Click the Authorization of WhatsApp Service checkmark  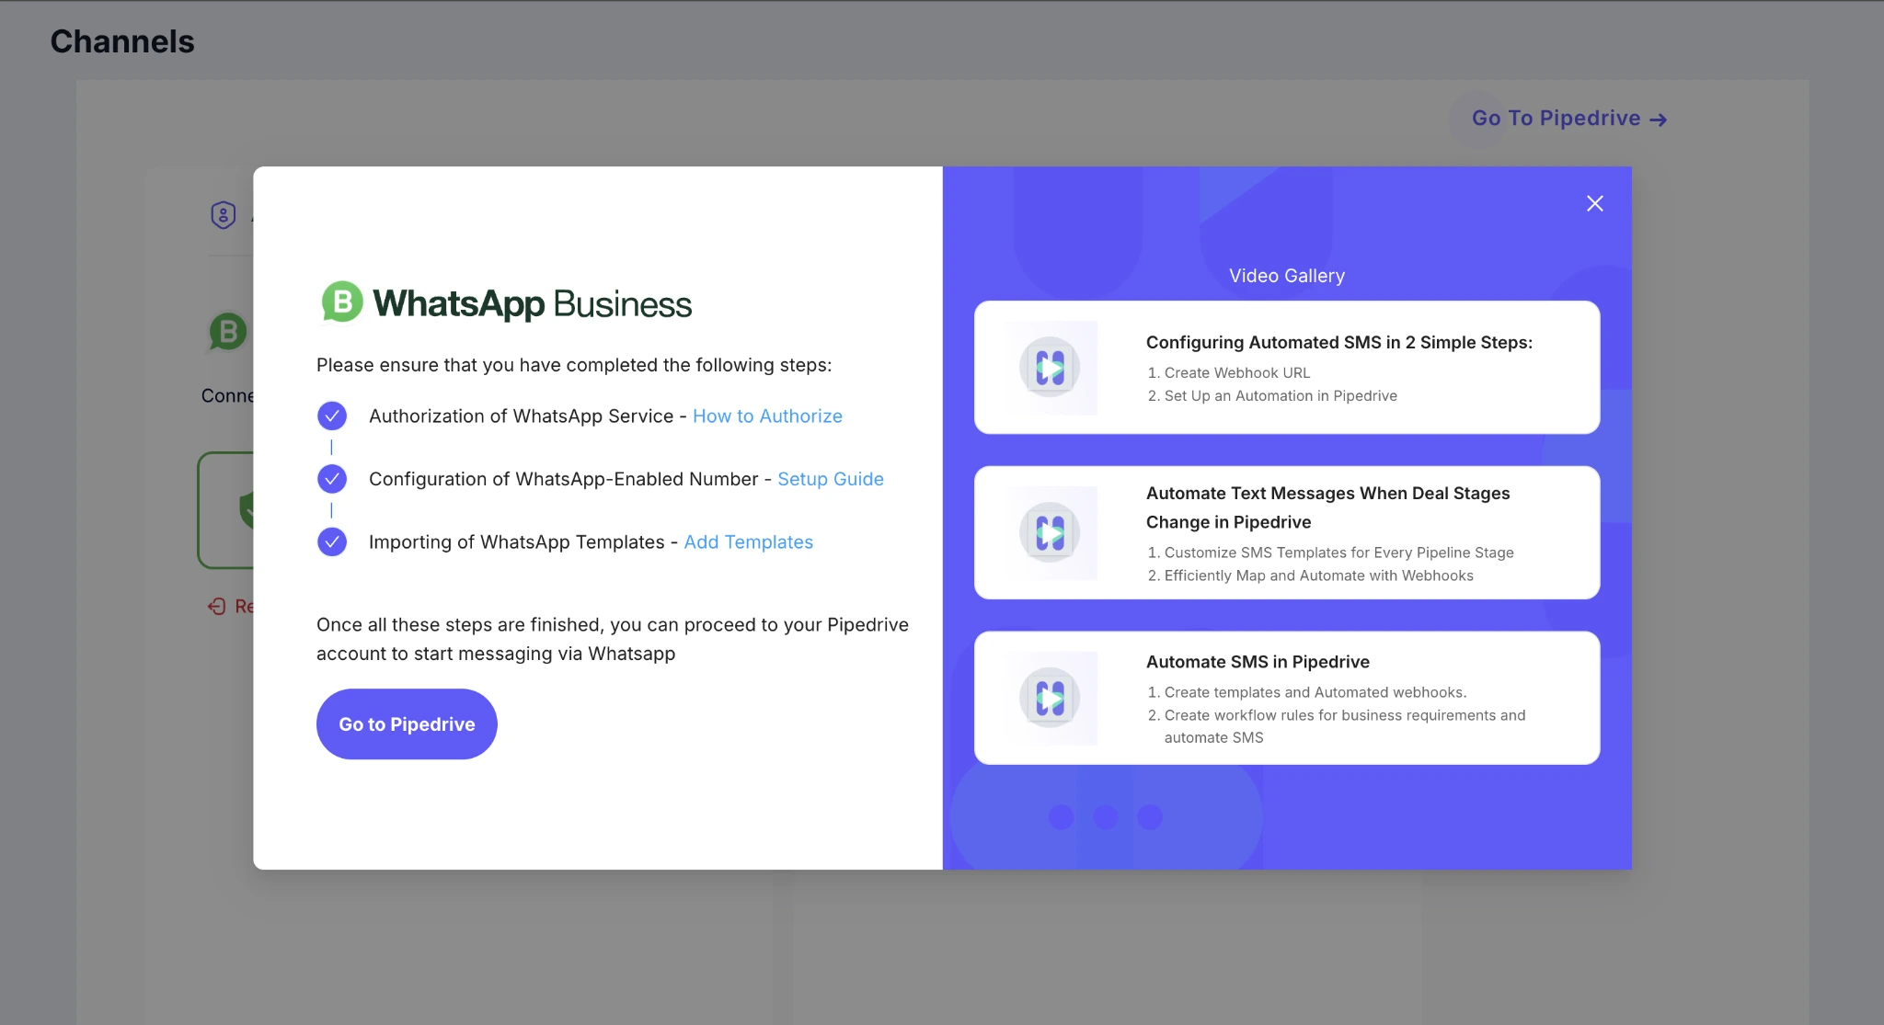click(x=331, y=416)
